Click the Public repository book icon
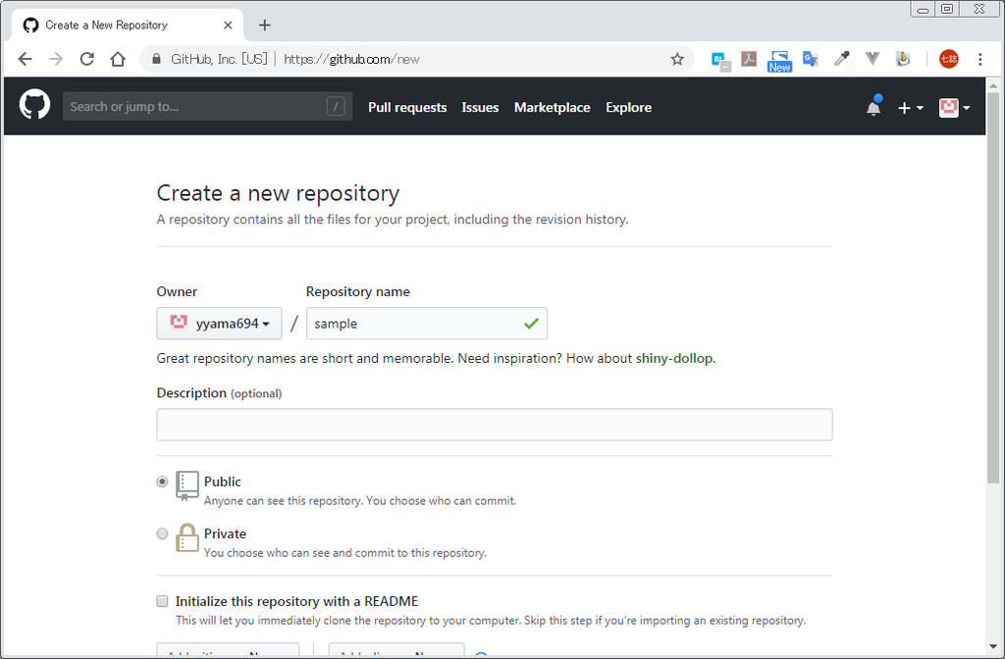 (x=186, y=486)
